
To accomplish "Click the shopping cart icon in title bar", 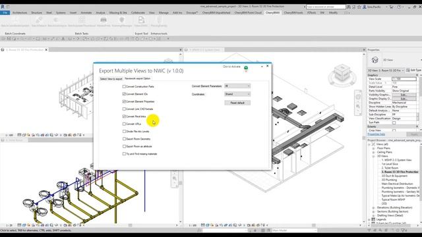I will (x=391, y=7).
